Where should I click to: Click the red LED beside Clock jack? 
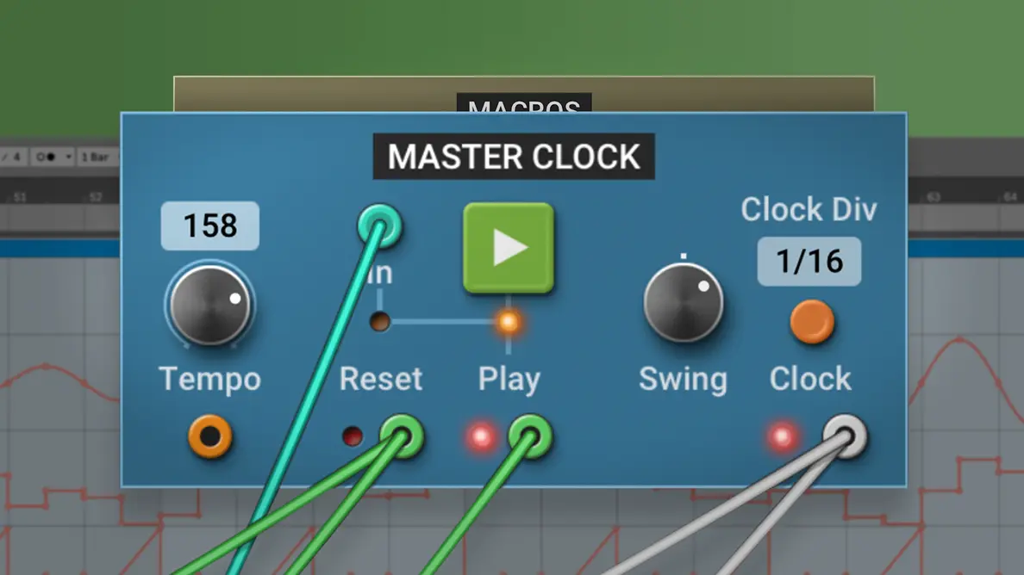[x=783, y=436]
